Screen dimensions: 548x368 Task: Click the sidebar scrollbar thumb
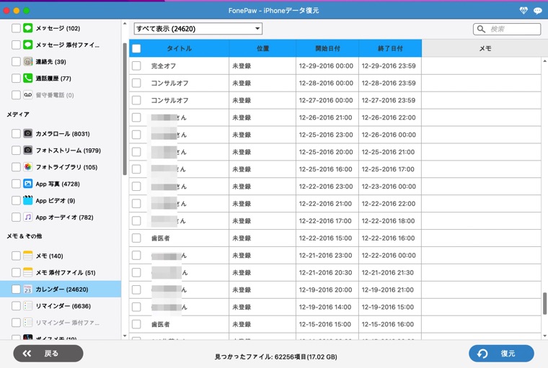point(125,109)
